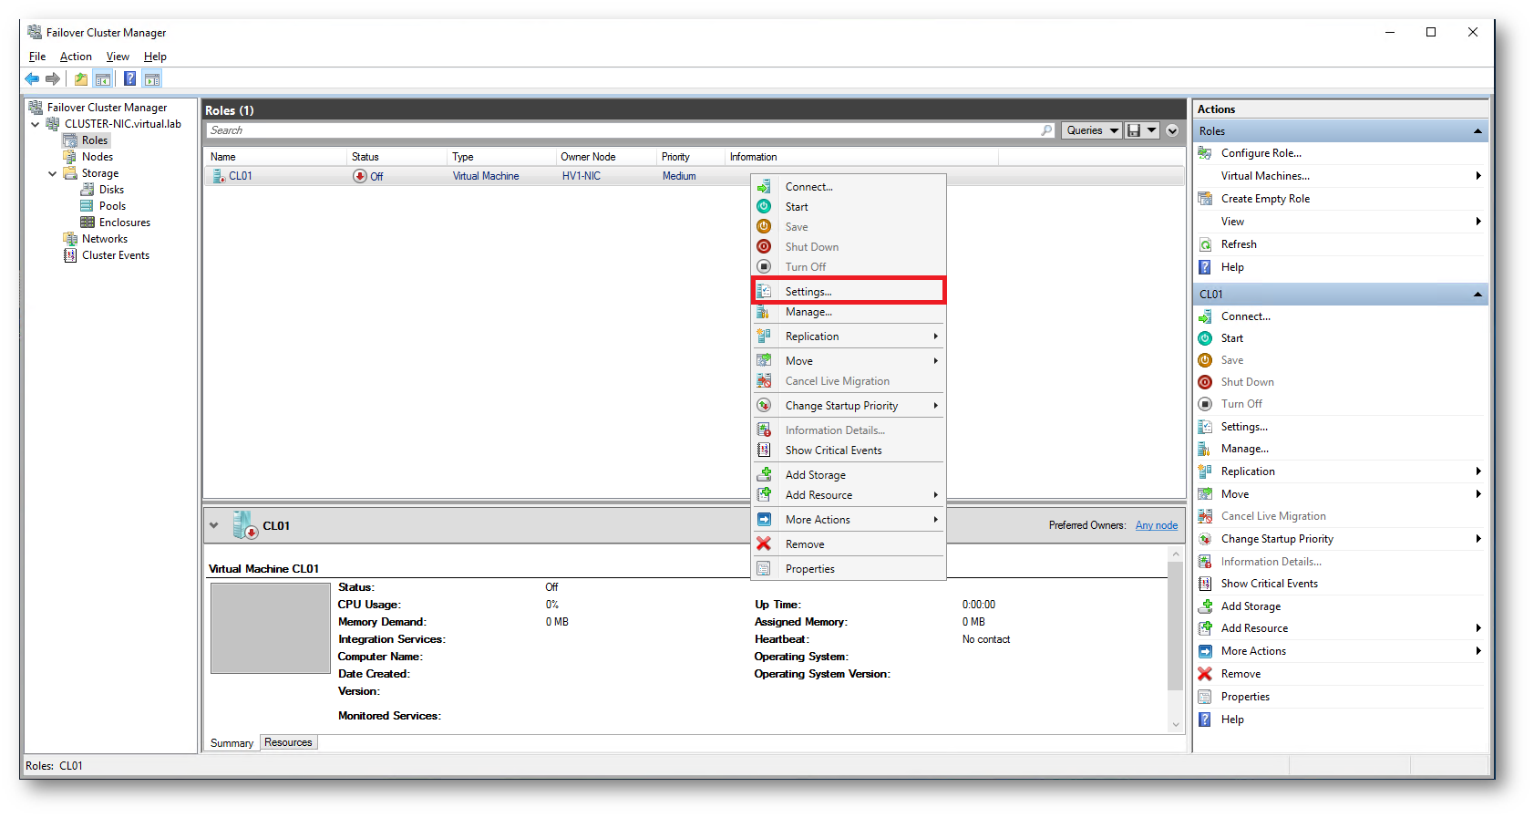The image size is (1534, 818).
Task: Select Enclosures under Storage
Action: (x=125, y=223)
